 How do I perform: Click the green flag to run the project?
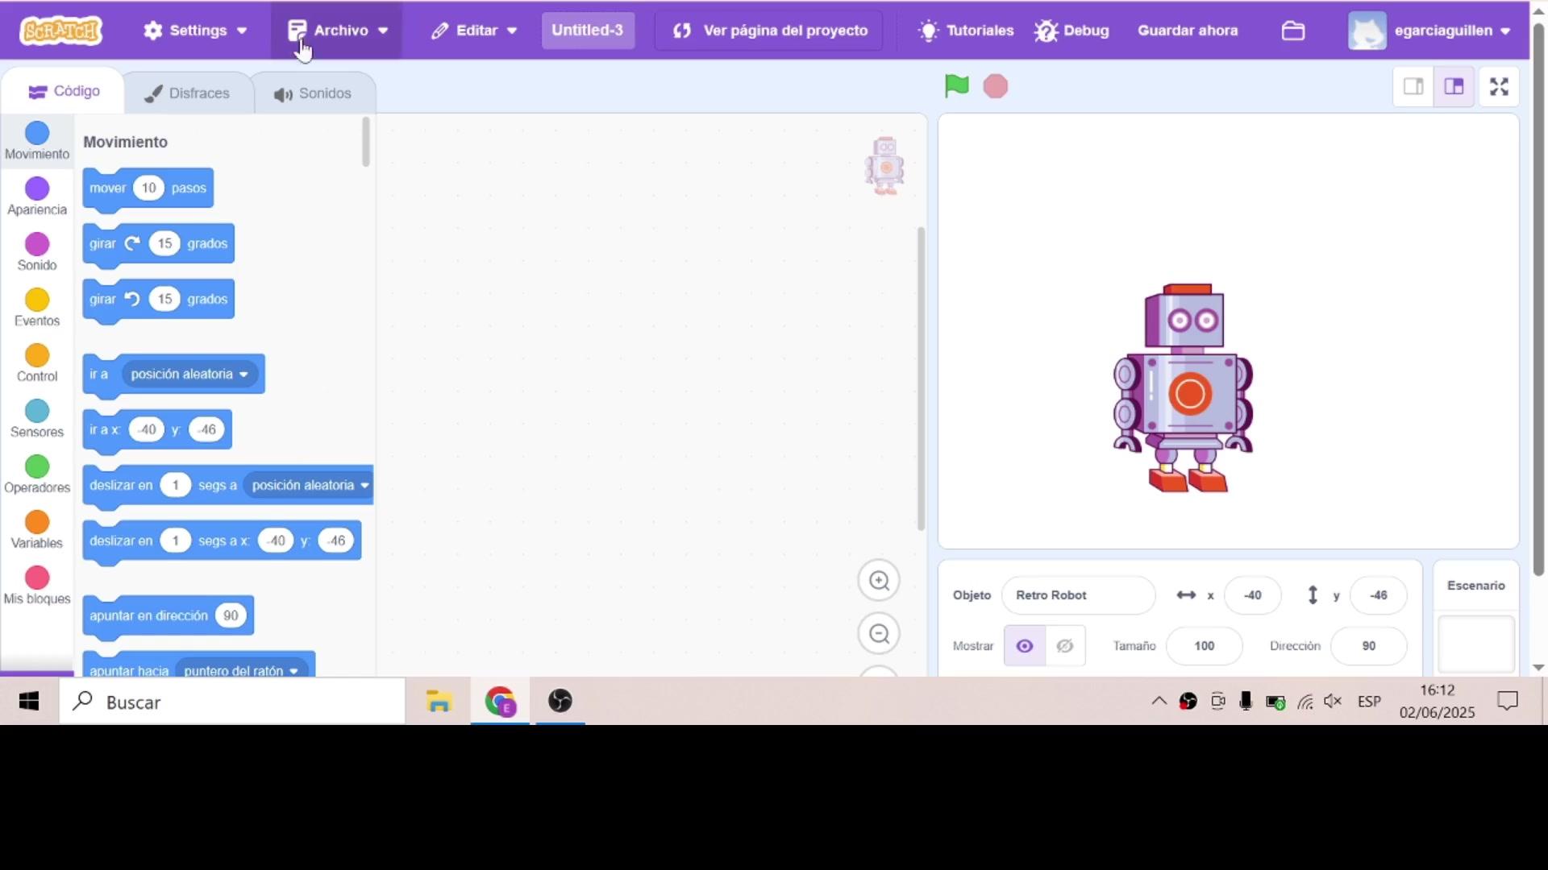956,86
